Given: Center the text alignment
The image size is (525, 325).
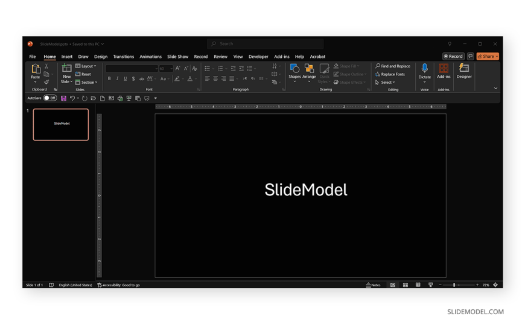Looking at the screenshot, I should 215,78.
